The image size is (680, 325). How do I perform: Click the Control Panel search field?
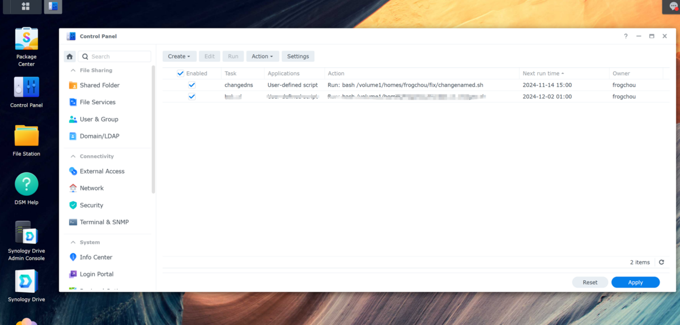point(119,57)
